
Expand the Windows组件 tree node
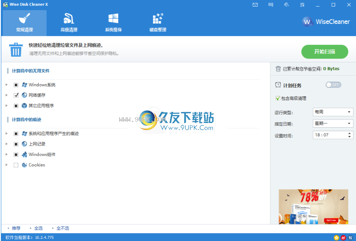[x=7, y=155]
